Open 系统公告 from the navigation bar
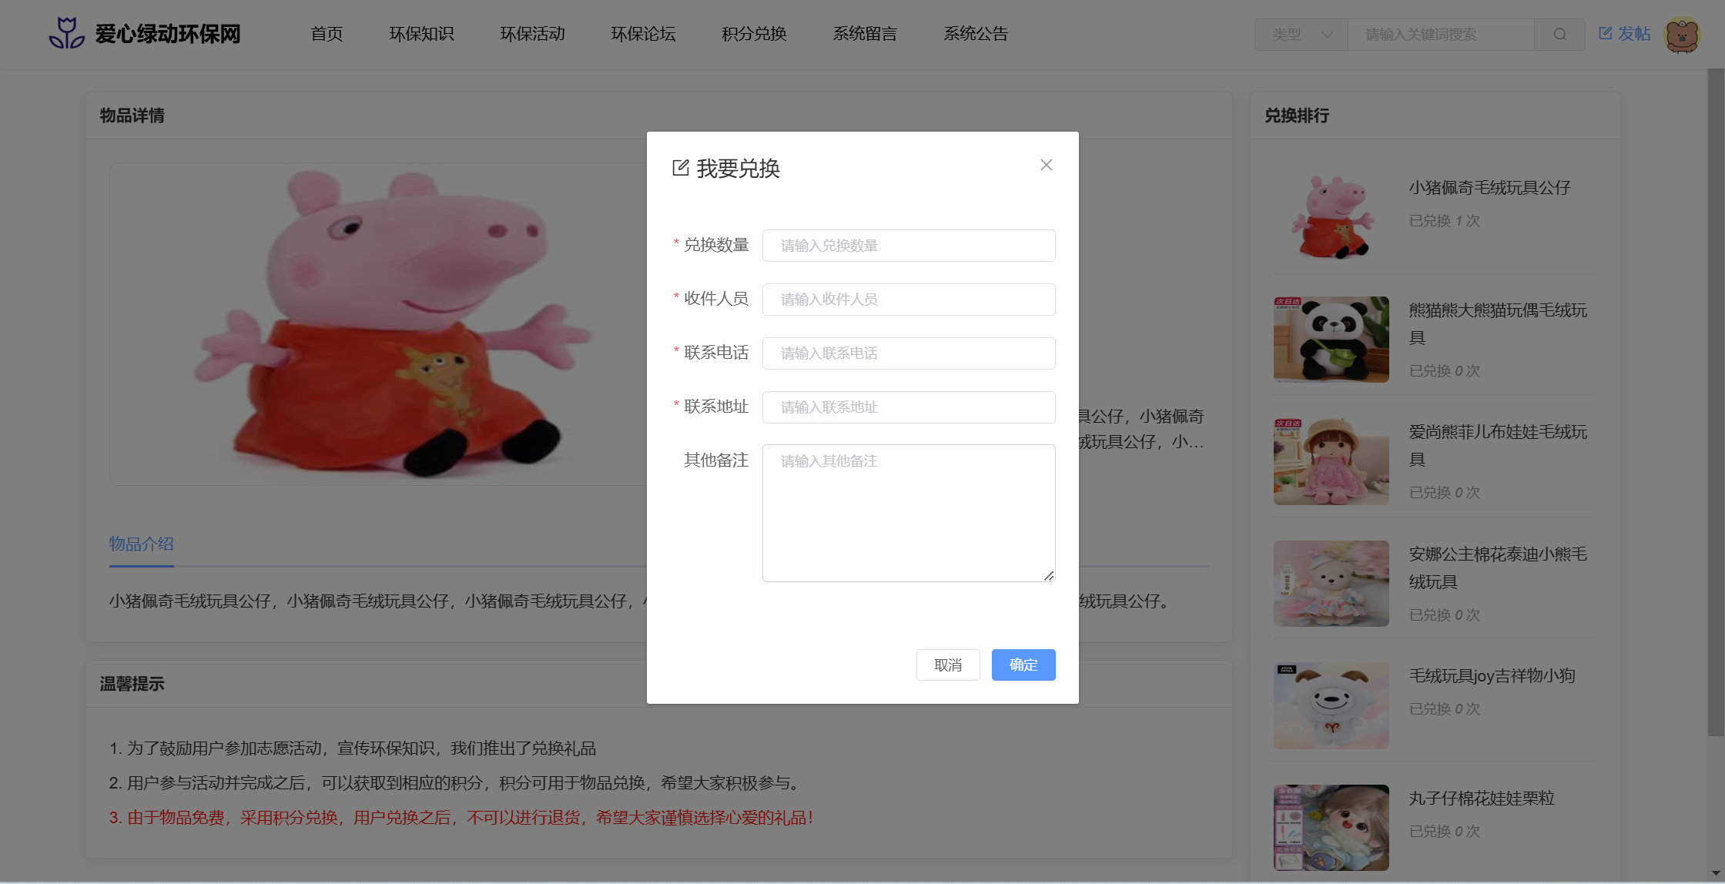This screenshot has height=884, width=1725. point(976,34)
